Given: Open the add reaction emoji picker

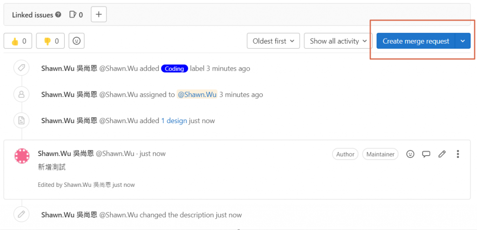Looking at the screenshot, I should tap(76, 41).
